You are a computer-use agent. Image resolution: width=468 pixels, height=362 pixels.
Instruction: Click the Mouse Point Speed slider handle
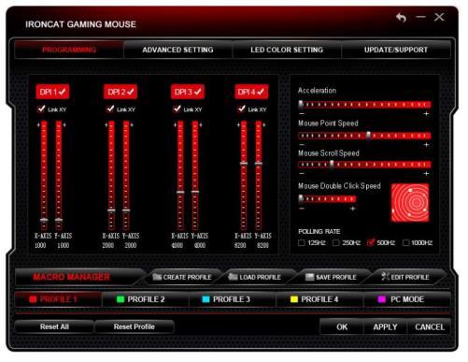(368, 135)
